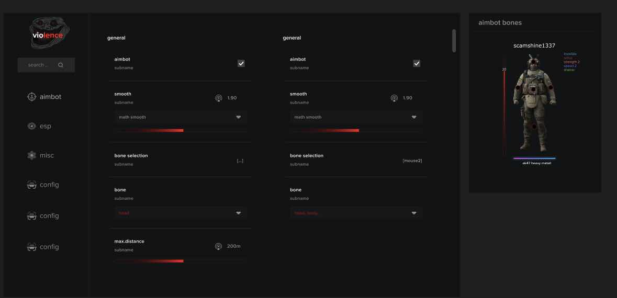Click the left column smooth slider

181,130
